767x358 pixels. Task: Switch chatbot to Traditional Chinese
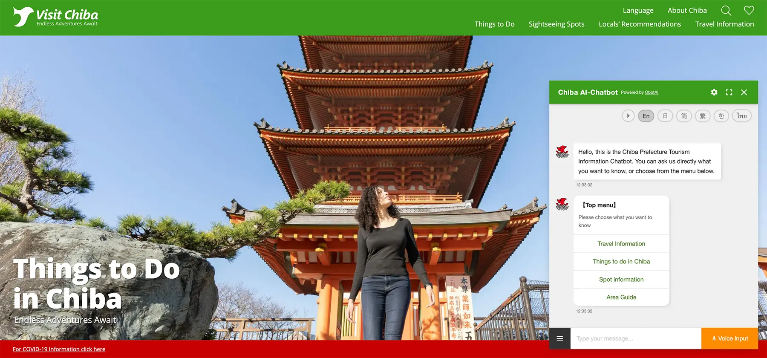coord(703,116)
